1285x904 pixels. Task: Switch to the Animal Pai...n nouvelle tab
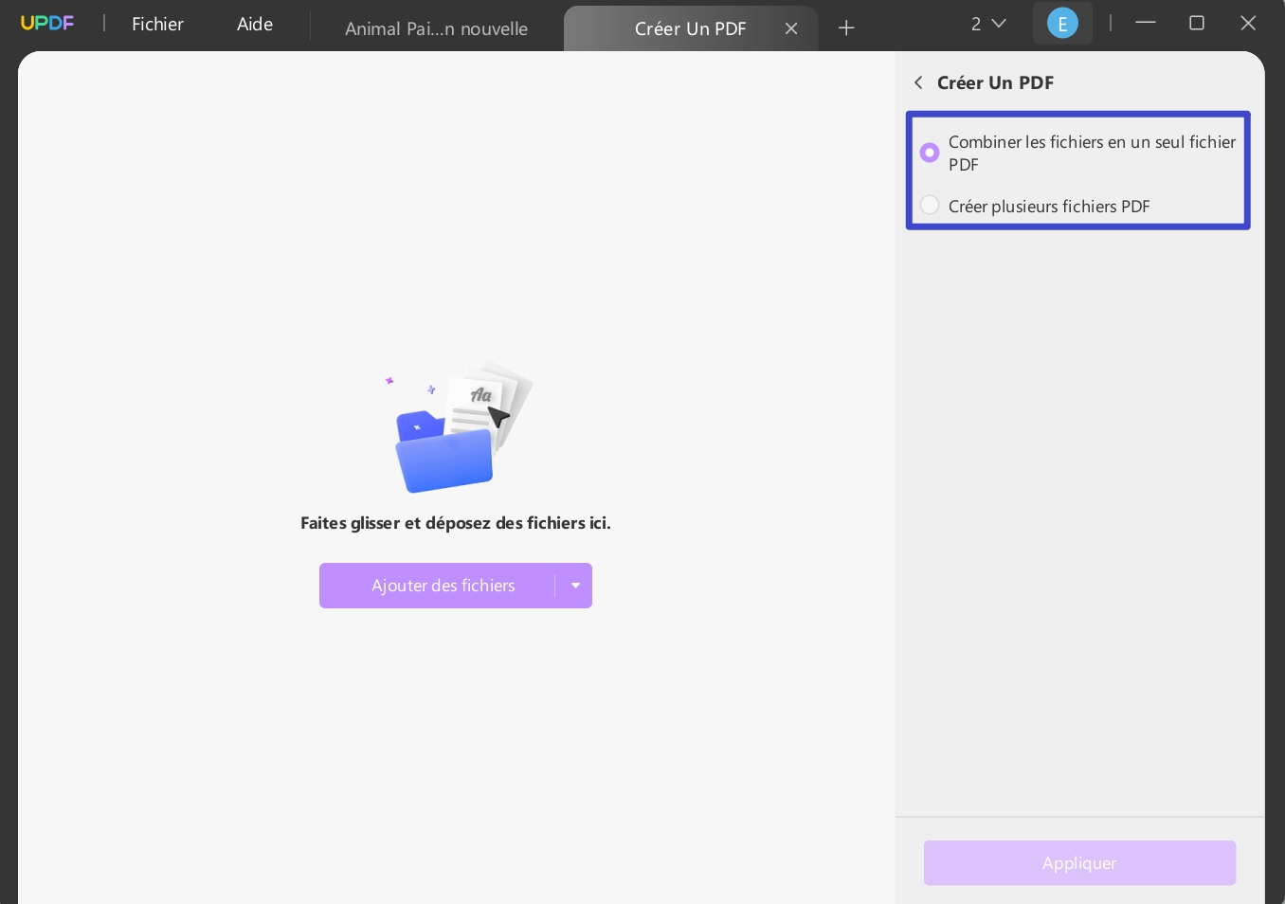[436, 27]
